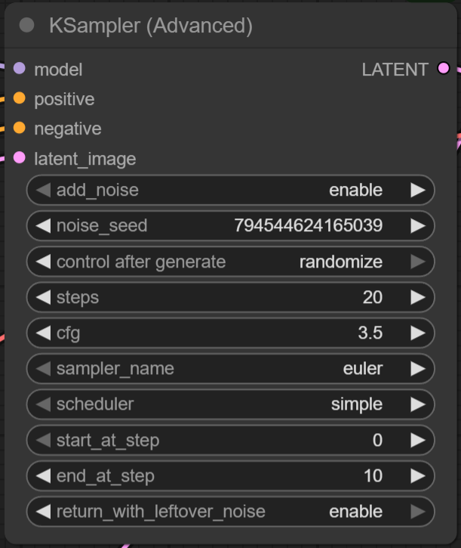Viewport: 461px width, 548px height.
Task: Decrease noise_seed with left arrow
Action: point(43,226)
